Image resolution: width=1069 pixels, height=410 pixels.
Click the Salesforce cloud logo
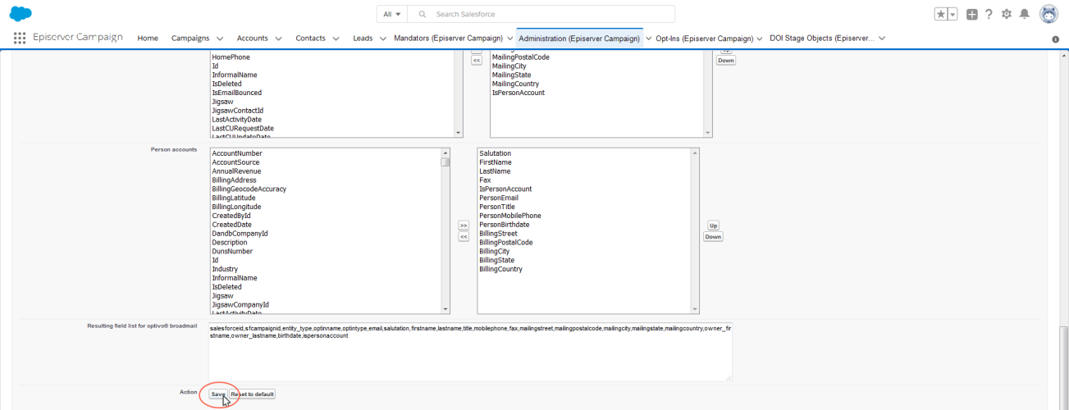tap(21, 14)
